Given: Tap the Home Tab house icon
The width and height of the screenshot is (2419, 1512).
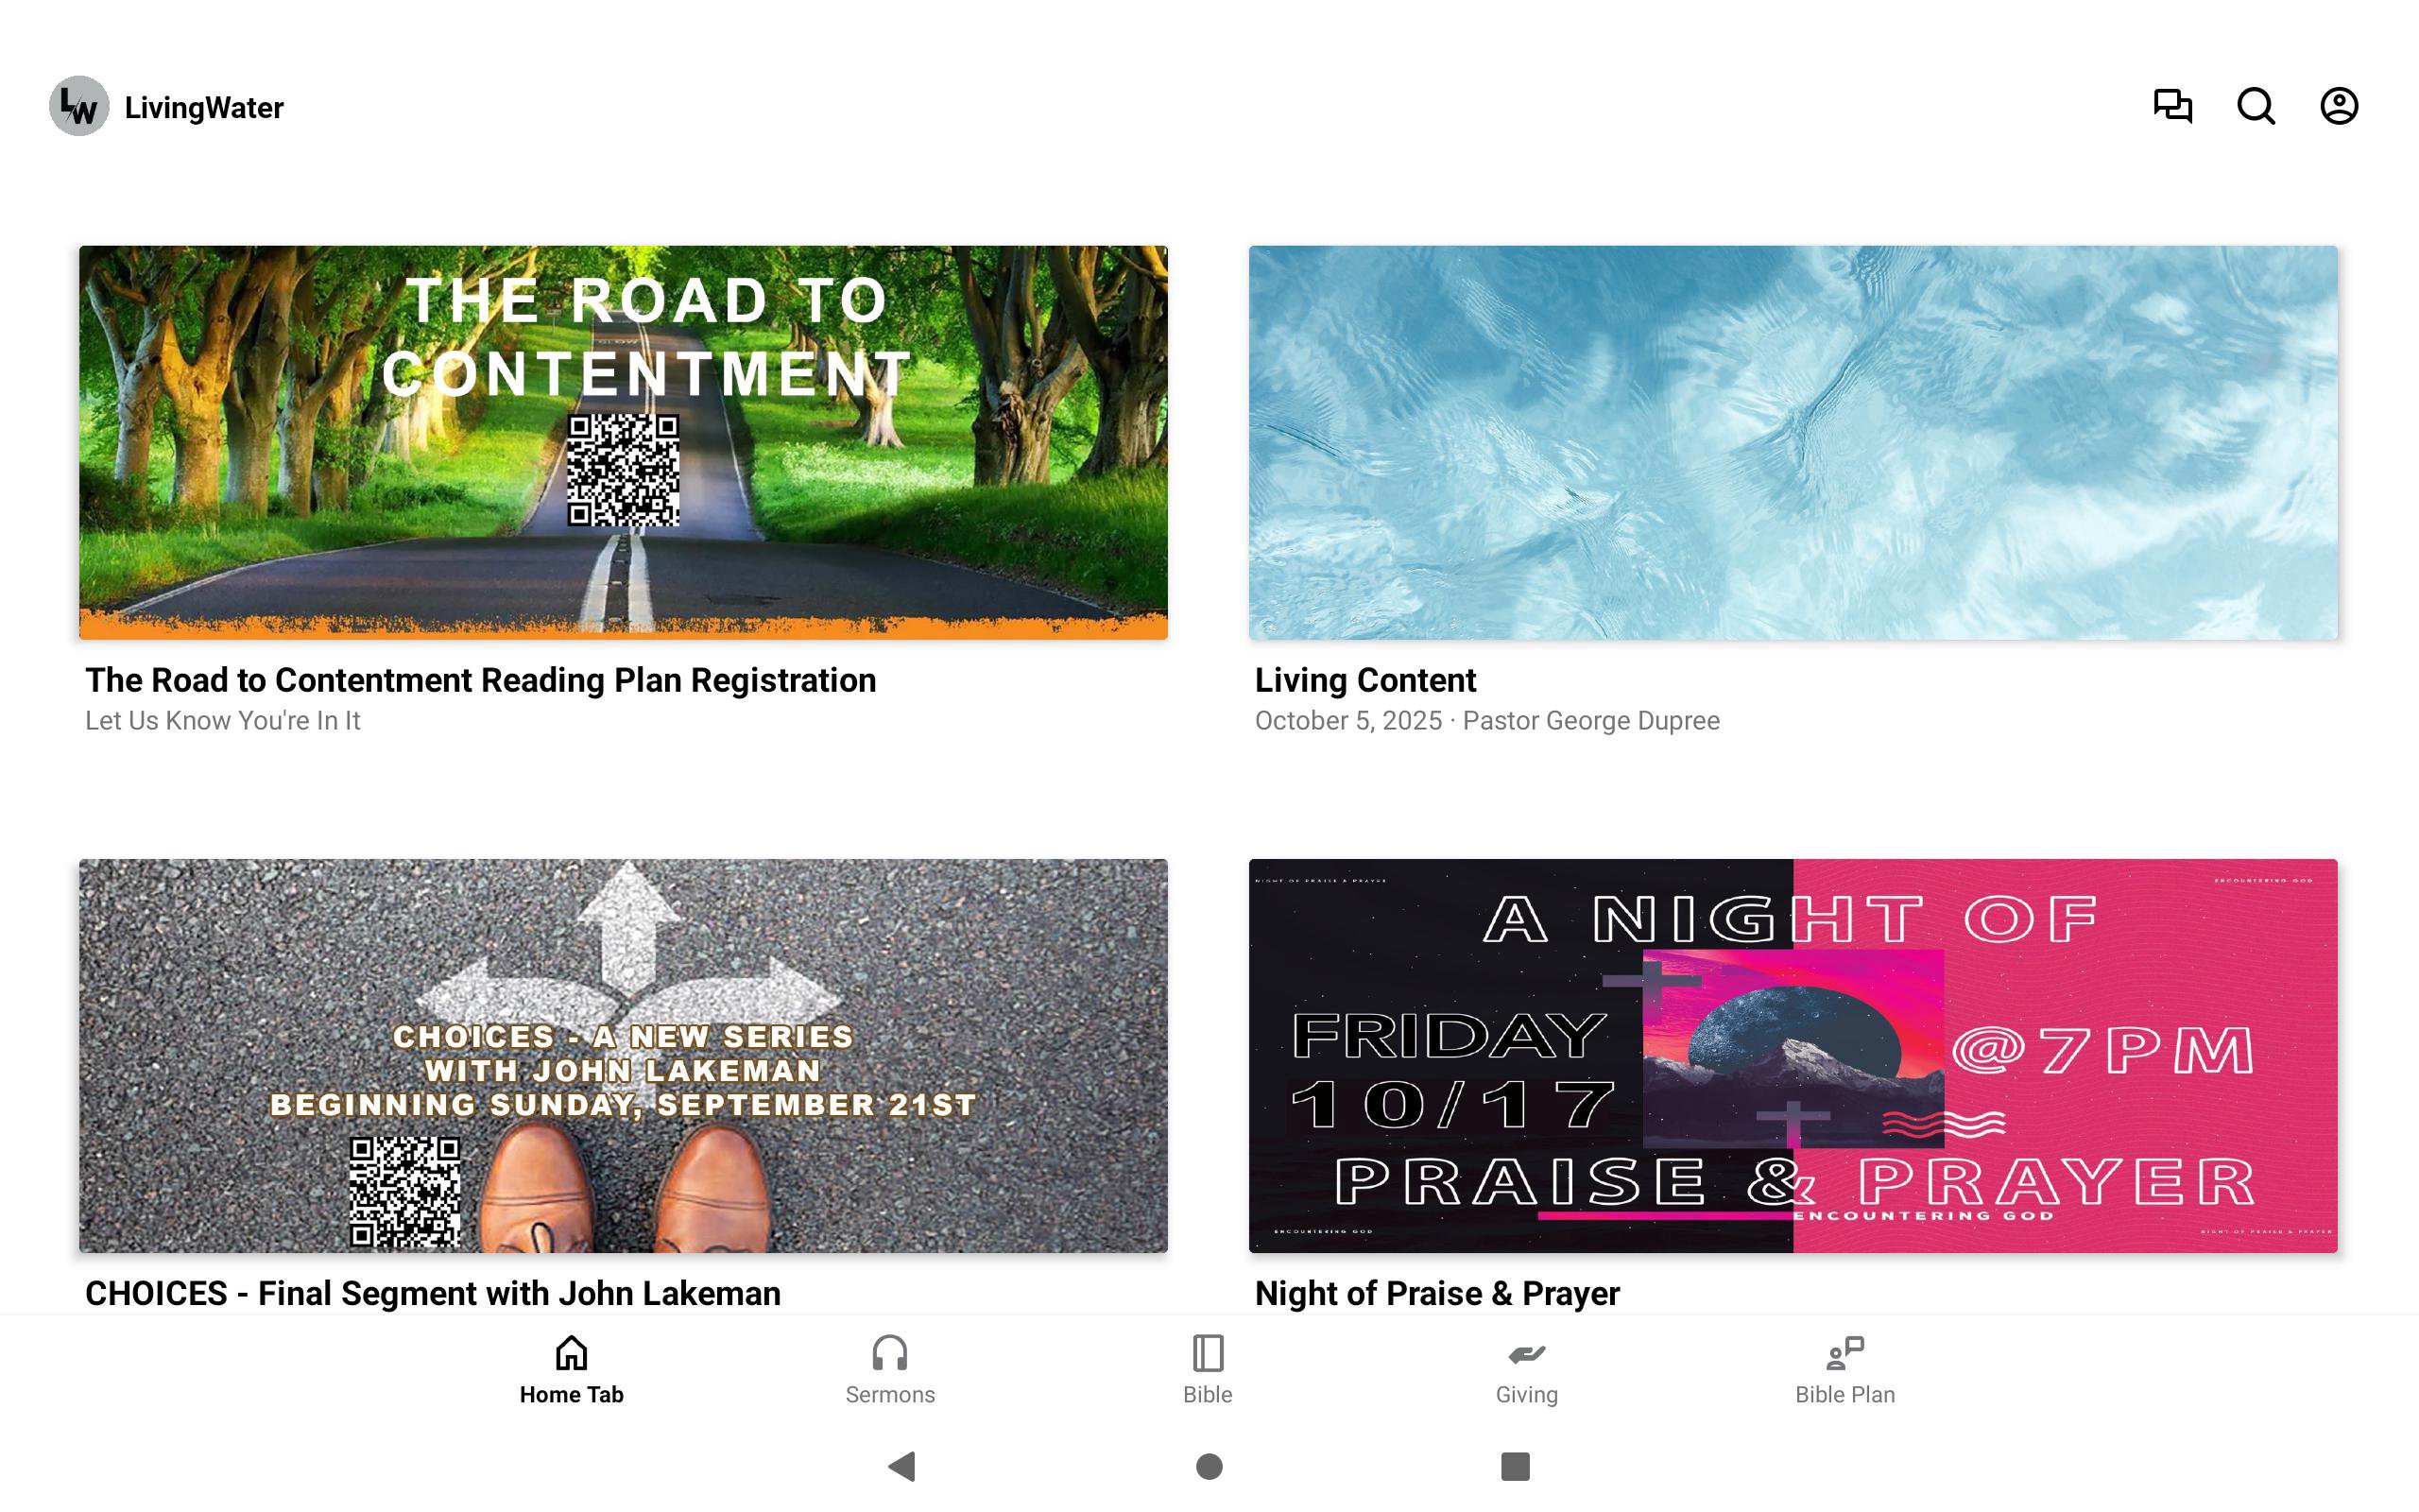Looking at the screenshot, I should 572,1353.
